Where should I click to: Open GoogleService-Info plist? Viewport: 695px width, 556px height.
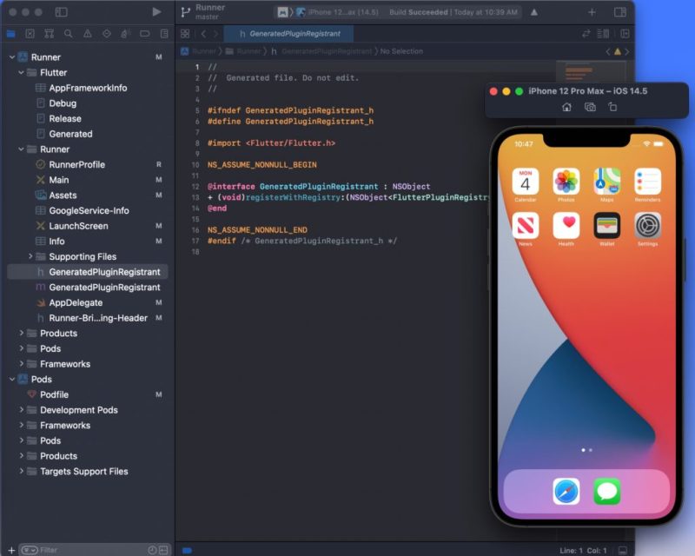89,210
